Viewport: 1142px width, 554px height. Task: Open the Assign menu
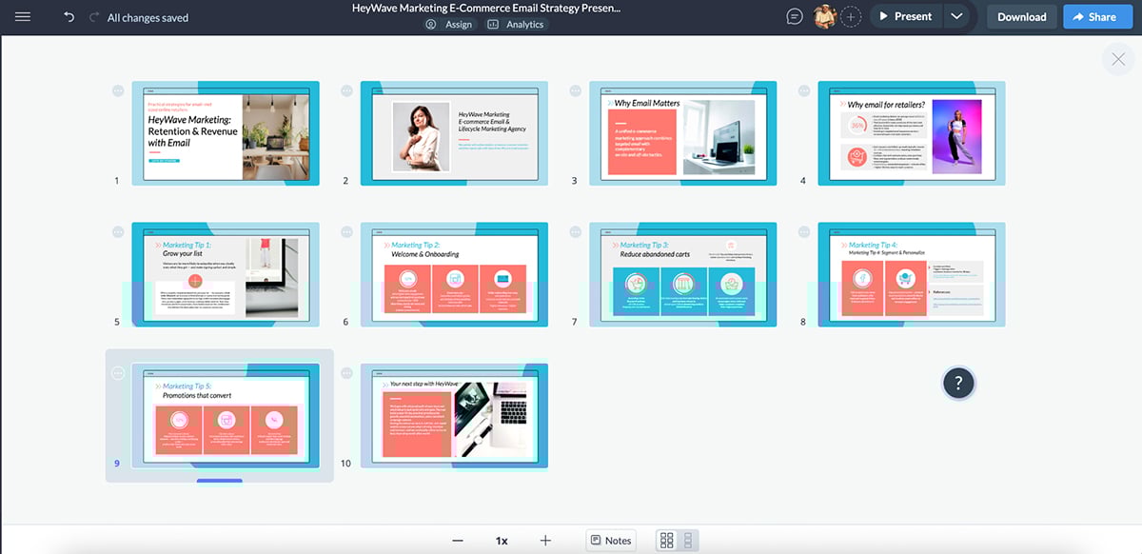[x=449, y=24]
